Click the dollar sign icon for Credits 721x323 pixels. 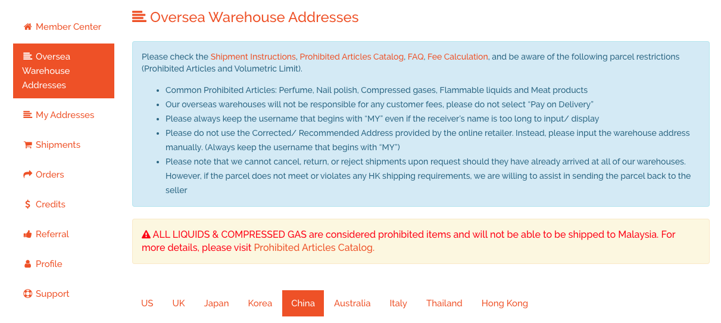coord(27,204)
